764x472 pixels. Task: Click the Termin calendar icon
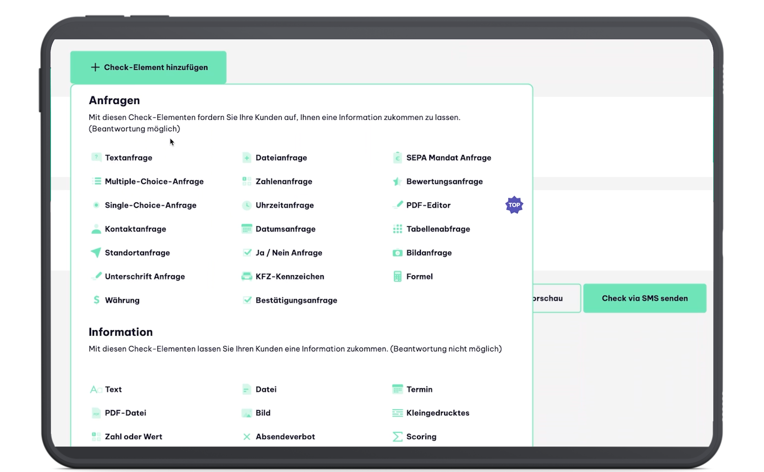[x=397, y=389]
